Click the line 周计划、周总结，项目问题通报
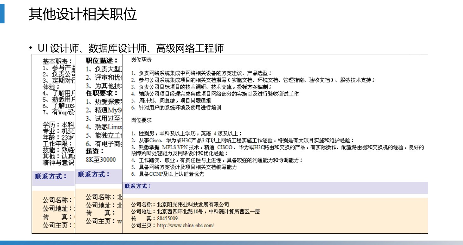Screen dimensions: 463x245 click(171, 101)
